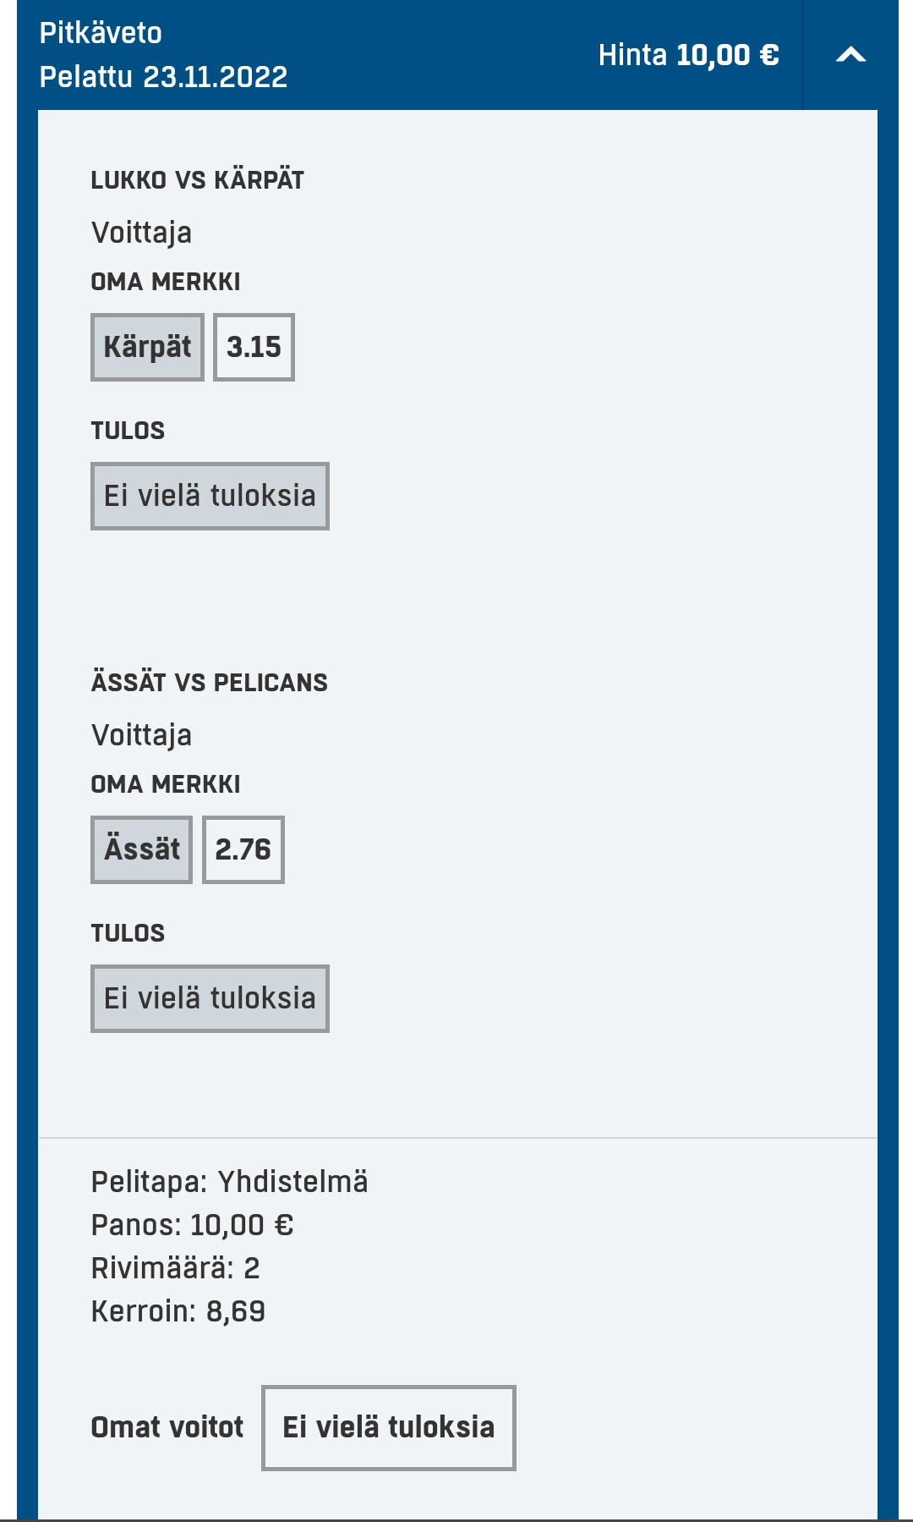913x1522 pixels.
Task: Click Ässät vs Pelicans result box
Action: click(210, 999)
